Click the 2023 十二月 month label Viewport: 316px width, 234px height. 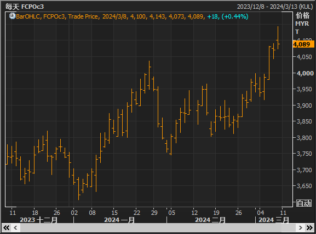[x=39, y=220]
